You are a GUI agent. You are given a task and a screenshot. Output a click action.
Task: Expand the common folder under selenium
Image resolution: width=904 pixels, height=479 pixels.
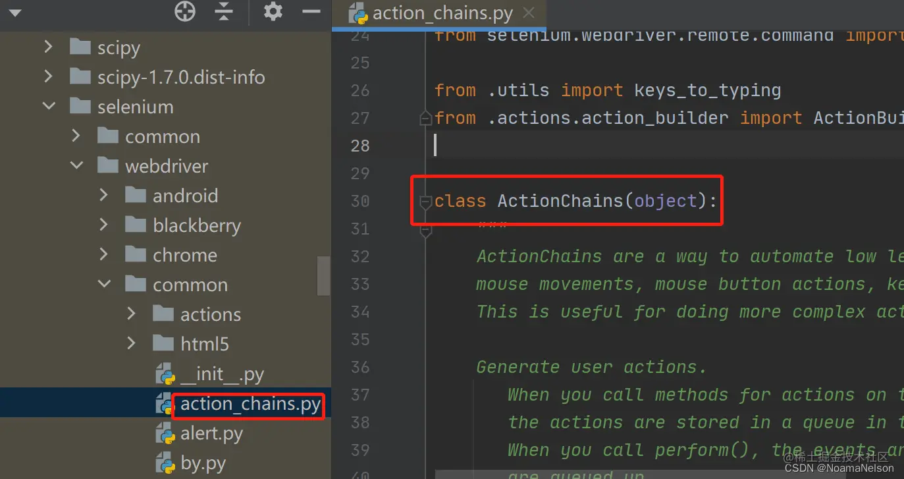(76, 136)
